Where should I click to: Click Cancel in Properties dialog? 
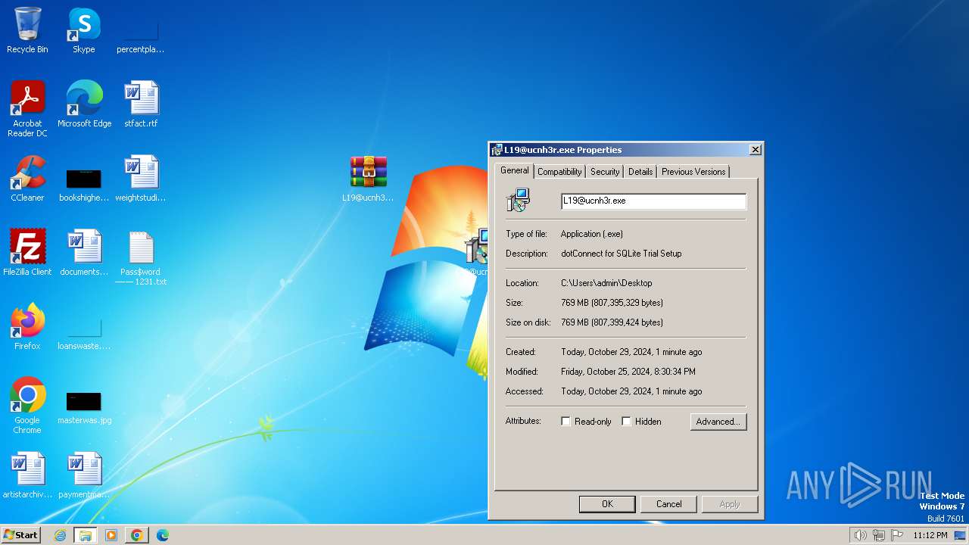[x=668, y=504]
